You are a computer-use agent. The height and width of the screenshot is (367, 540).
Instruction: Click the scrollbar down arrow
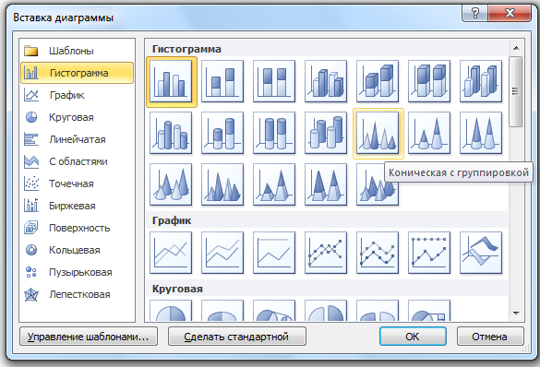coord(516,314)
